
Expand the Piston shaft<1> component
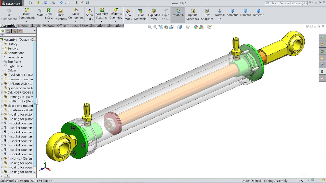click(2, 84)
